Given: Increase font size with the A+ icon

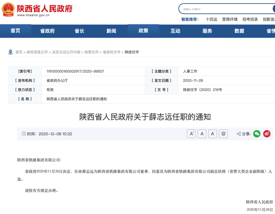Looking at the screenshot, I should coord(191,133).
